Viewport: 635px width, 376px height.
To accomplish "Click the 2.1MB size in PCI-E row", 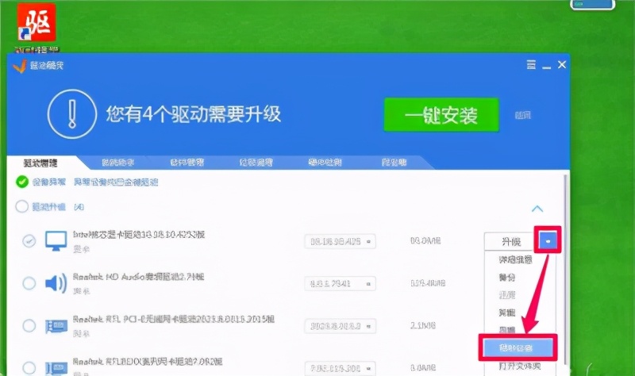I will (423, 325).
